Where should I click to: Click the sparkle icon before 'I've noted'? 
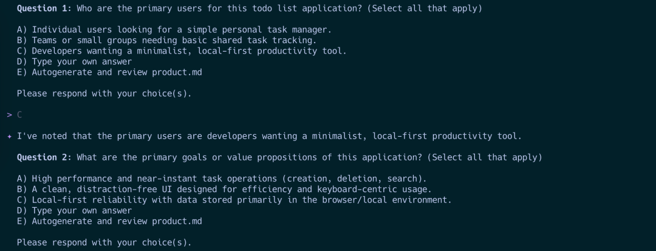[9, 136]
